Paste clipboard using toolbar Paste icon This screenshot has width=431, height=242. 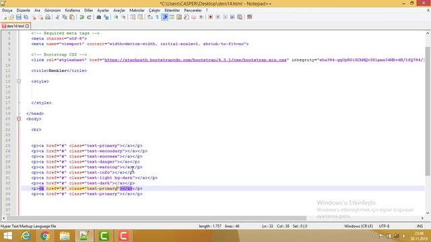coord(72,17)
